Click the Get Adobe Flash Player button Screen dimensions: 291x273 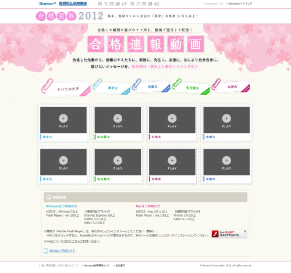[x=229, y=234]
